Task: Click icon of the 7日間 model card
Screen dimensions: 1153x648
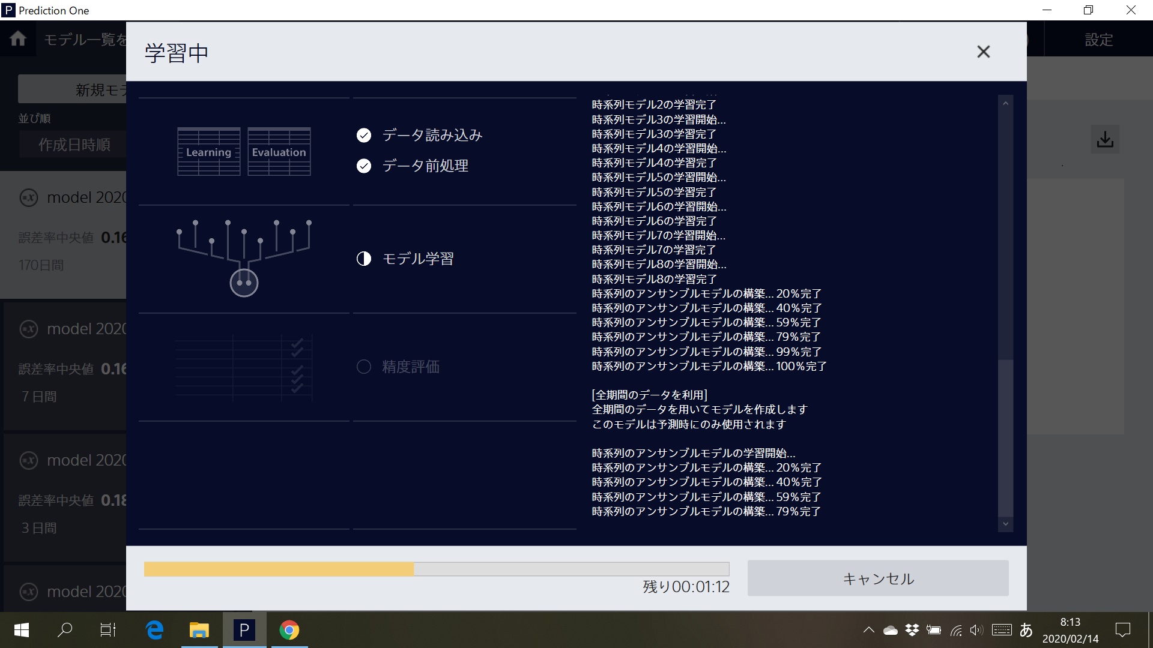Action: [29, 329]
